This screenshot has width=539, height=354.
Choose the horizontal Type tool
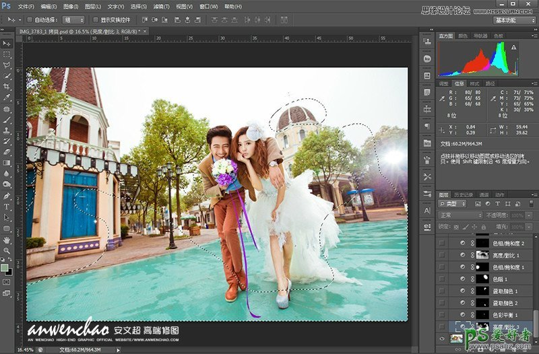(x=7, y=207)
